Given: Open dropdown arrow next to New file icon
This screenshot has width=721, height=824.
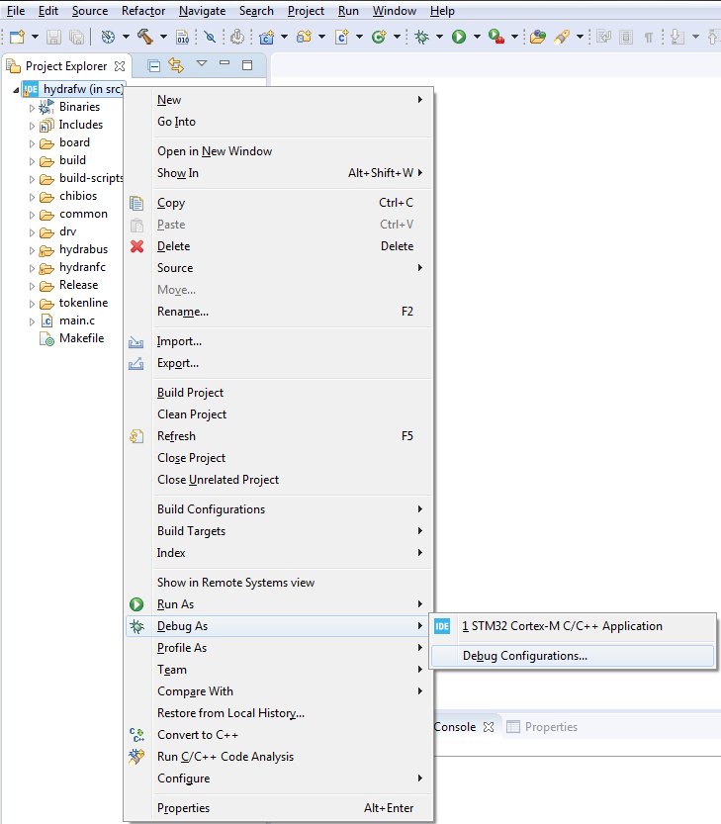Looking at the screenshot, I should [36, 37].
